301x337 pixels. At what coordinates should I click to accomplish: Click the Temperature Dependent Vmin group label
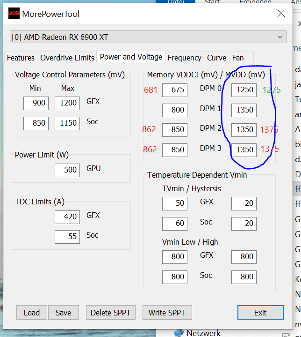197,175
